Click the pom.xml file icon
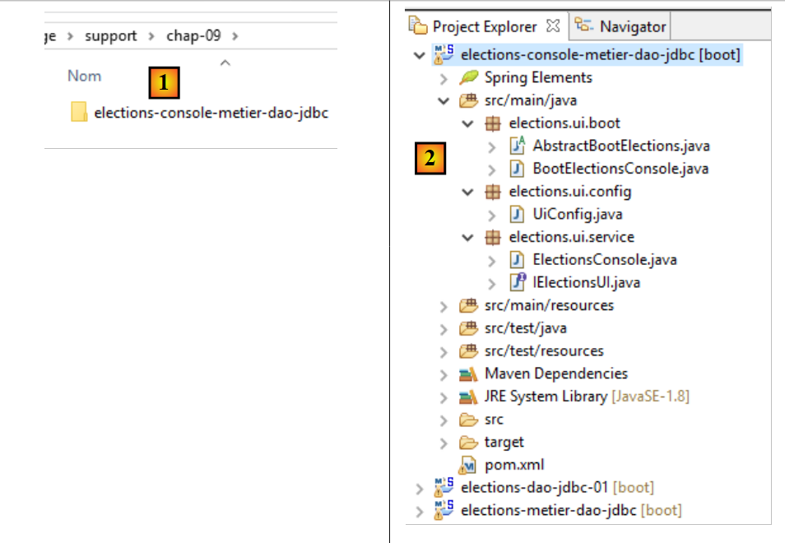Viewport: 785px width, 543px height. click(468, 465)
